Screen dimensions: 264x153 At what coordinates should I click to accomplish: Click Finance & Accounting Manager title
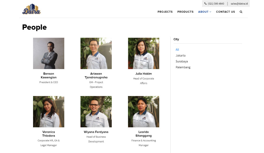click(x=143, y=143)
